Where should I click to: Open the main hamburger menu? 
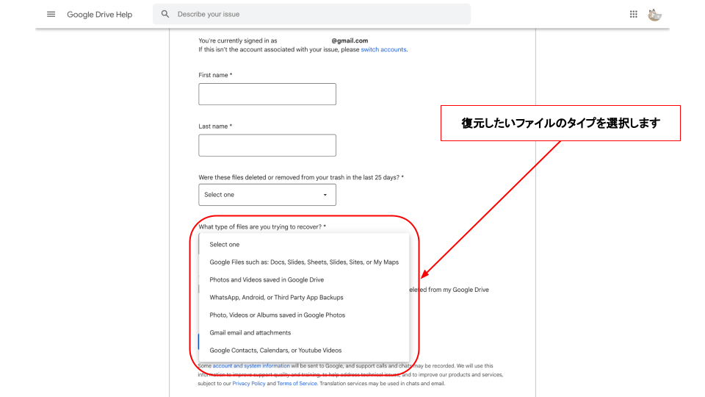(51, 14)
